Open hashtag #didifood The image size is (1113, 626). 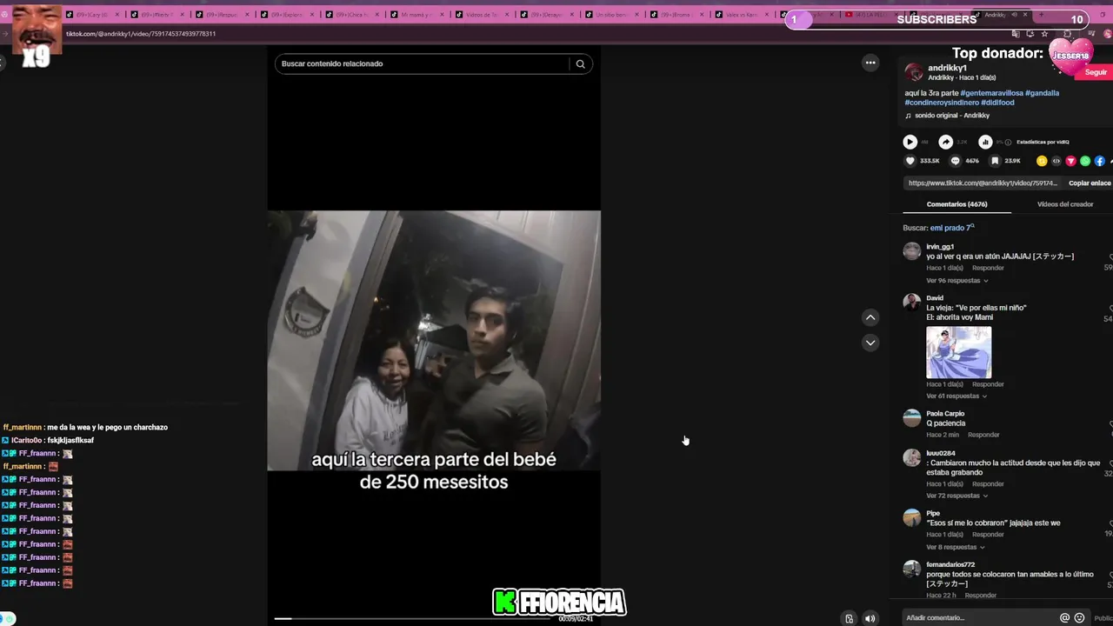(x=997, y=103)
